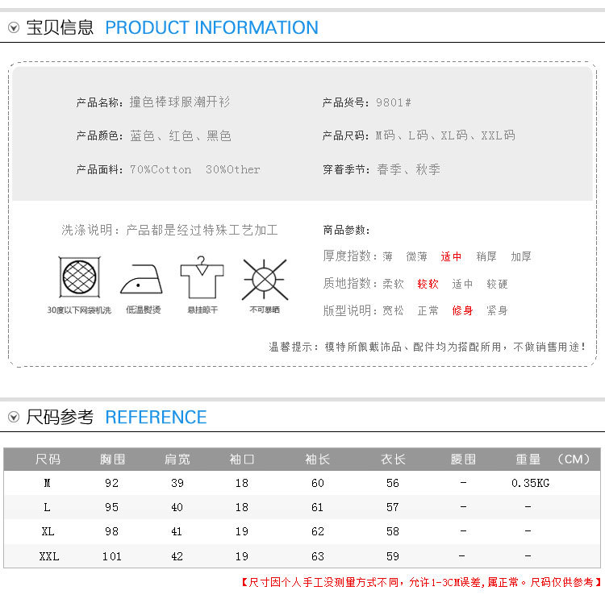Viewport: 605px width, 599px height.
Task: Click the low temperature ironing icon
Action: tap(143, 279)
